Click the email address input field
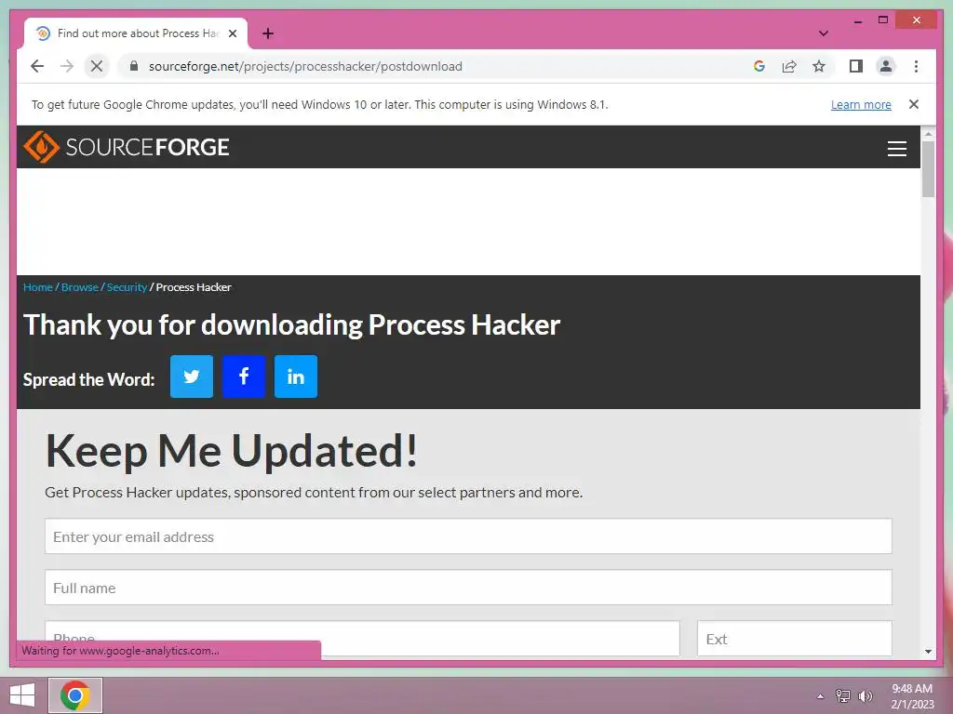 pyautogui.click(x=468, y=536)
